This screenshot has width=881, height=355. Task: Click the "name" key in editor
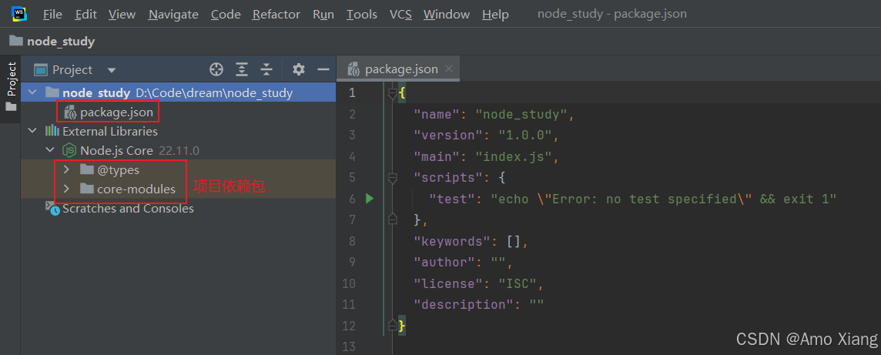tap(437, 115)
